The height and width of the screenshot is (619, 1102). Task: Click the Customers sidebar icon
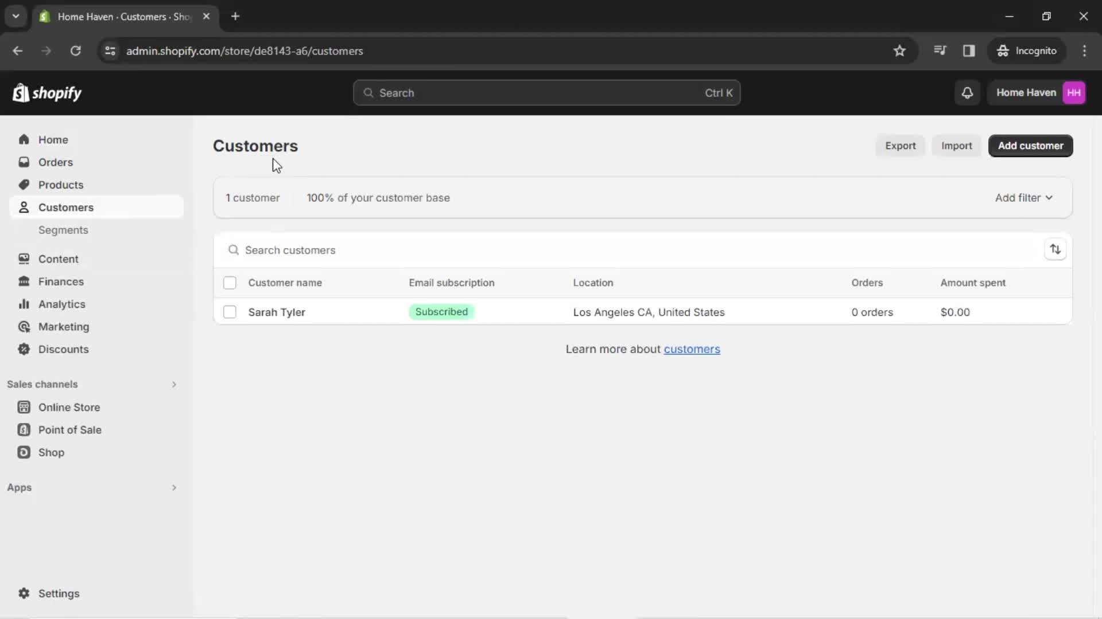tap(24, 207)
